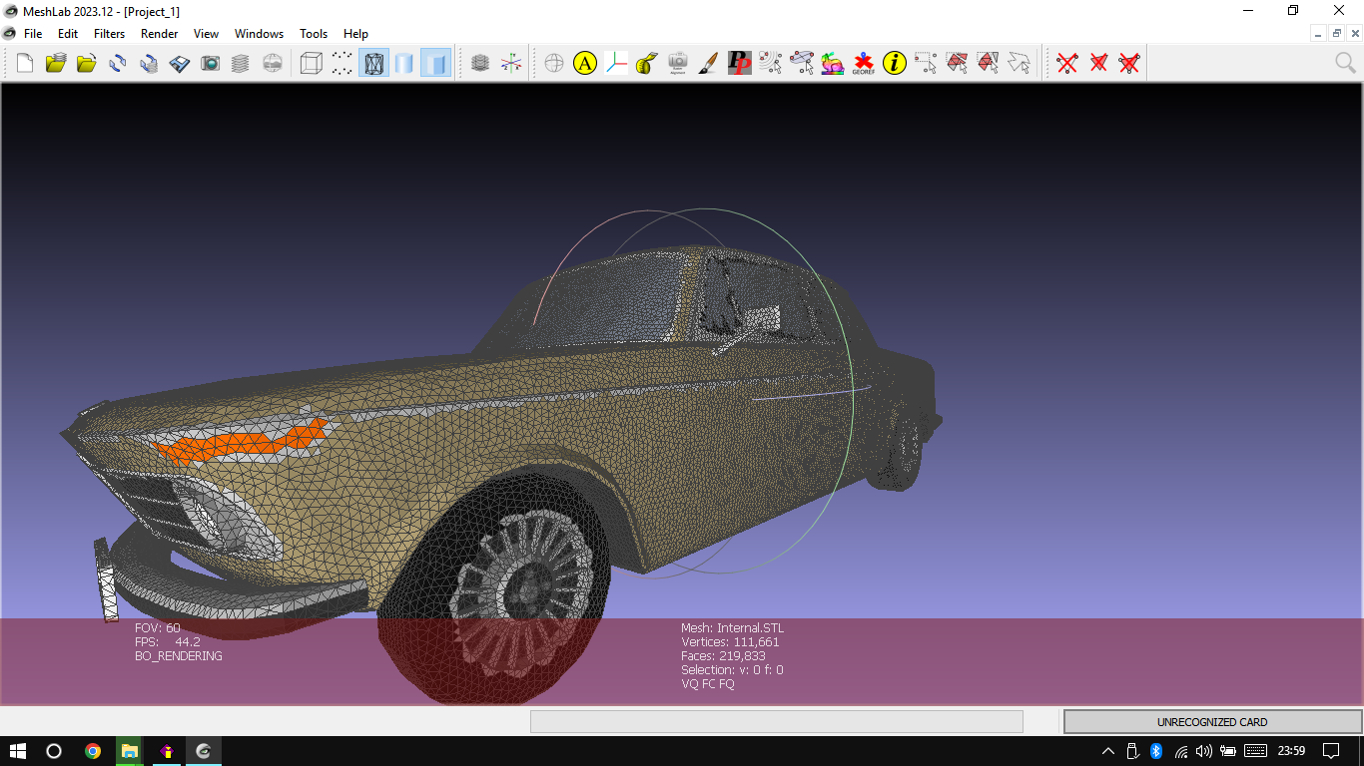Click the search magnifier icon
The image size is (1364, 766).
(x=1345, y=64)
